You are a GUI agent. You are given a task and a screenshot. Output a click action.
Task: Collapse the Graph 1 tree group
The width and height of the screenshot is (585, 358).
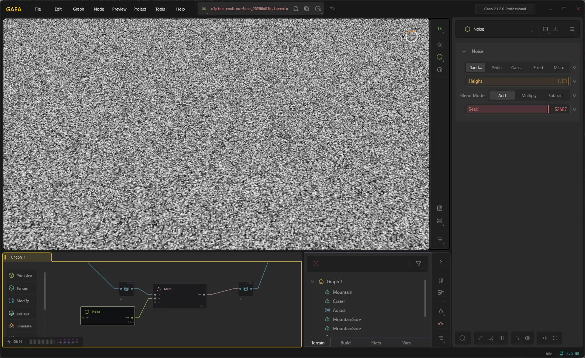click(x=312, y=282)
